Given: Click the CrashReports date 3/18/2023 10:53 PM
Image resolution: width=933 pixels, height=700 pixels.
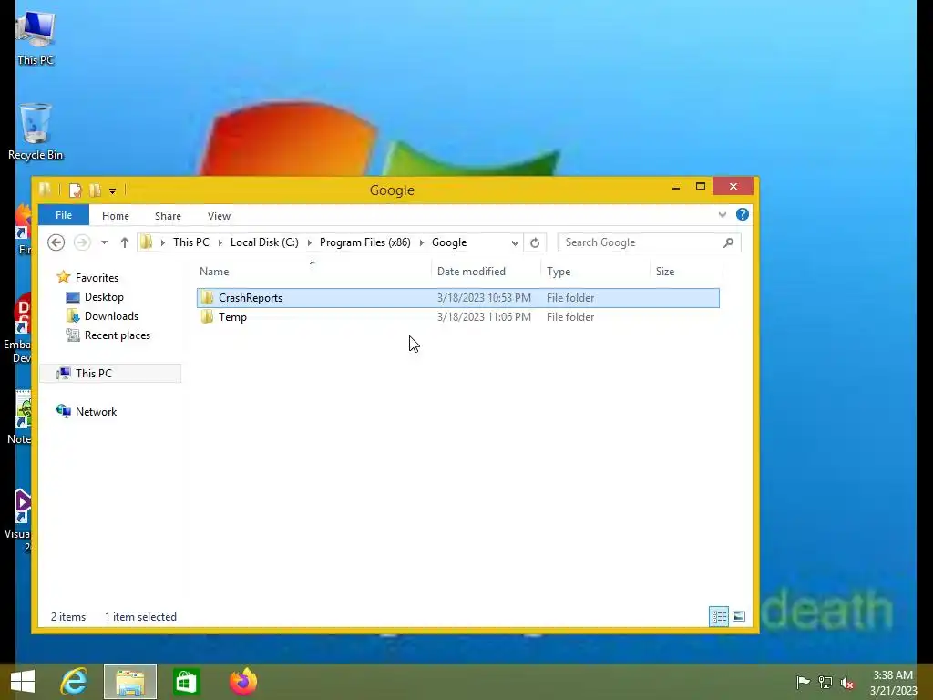Looking at the screenshot, I should click(484, 298).
